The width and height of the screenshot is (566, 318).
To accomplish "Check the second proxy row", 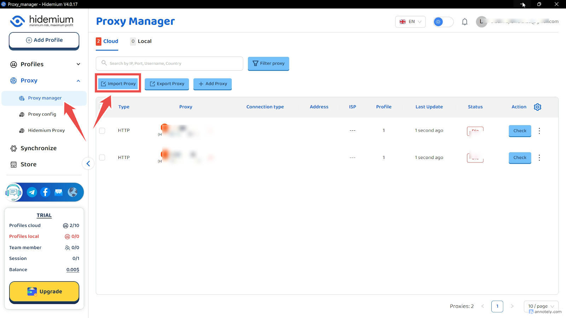I will tap(520, 158).
